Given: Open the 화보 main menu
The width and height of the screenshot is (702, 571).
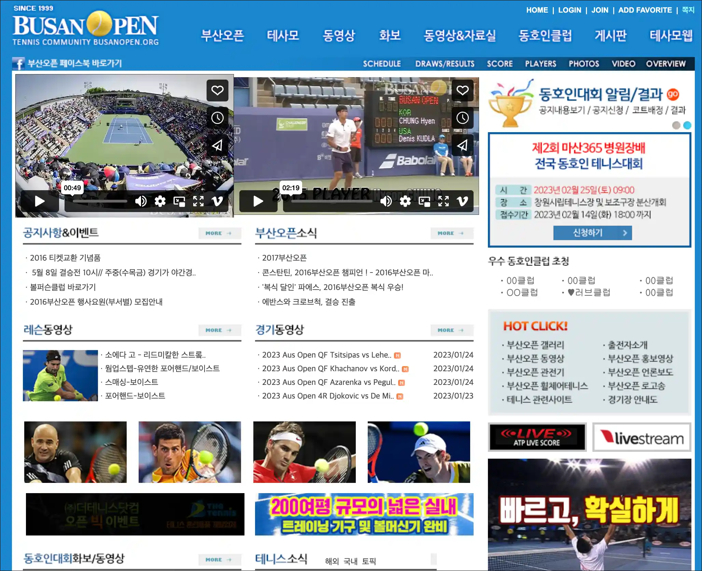Looking at the screenshot, I should pyautogui.click(x=390, y=36).
